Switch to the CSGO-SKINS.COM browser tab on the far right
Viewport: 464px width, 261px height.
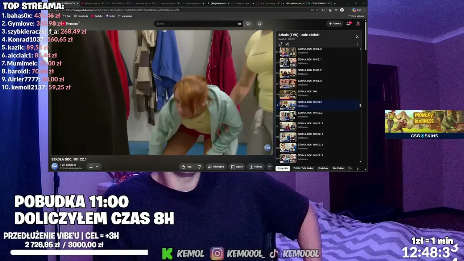[318, 3]
